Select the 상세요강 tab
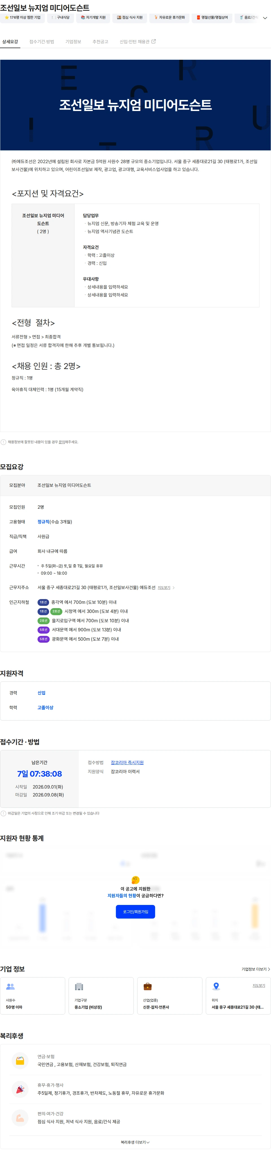Viewport: 271px width, 1161px height. 10,41
